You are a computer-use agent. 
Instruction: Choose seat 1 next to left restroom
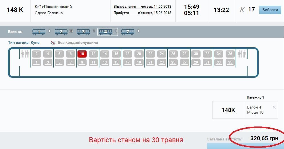36,62
